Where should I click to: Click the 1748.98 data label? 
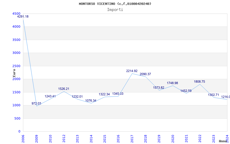(x=172, y=83)
